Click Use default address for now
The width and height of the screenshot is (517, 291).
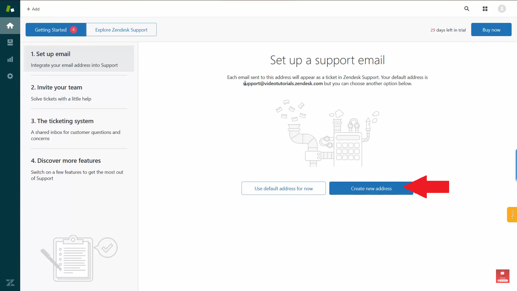point(284,188)
